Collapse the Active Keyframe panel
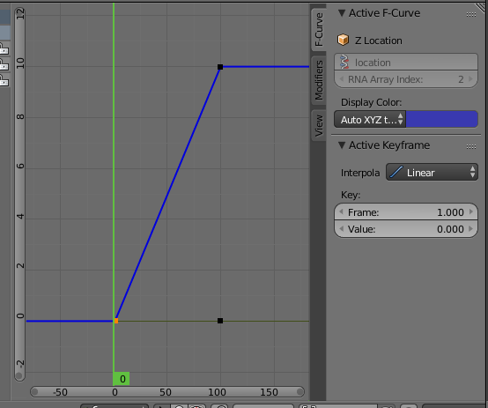Image resolution: width=488 pixels, height=408 pixels. (x=342, y=145)
